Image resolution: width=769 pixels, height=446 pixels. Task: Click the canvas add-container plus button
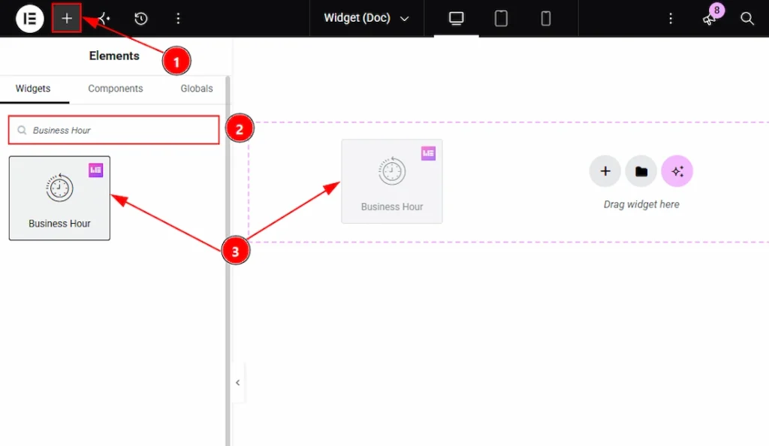(x=605, y=171)
